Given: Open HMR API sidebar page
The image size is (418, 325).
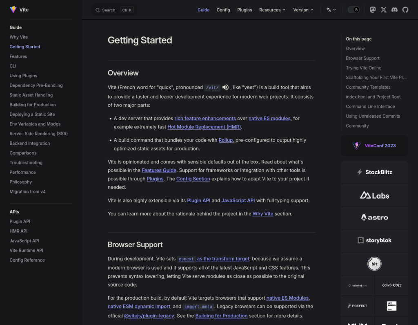Looking at the screenshot, I should [x=18, y=231].
